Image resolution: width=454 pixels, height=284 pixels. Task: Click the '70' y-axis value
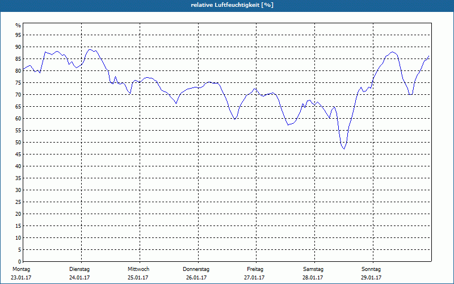pos(18,95)
